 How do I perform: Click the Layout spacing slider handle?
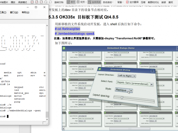click(122, 97)
